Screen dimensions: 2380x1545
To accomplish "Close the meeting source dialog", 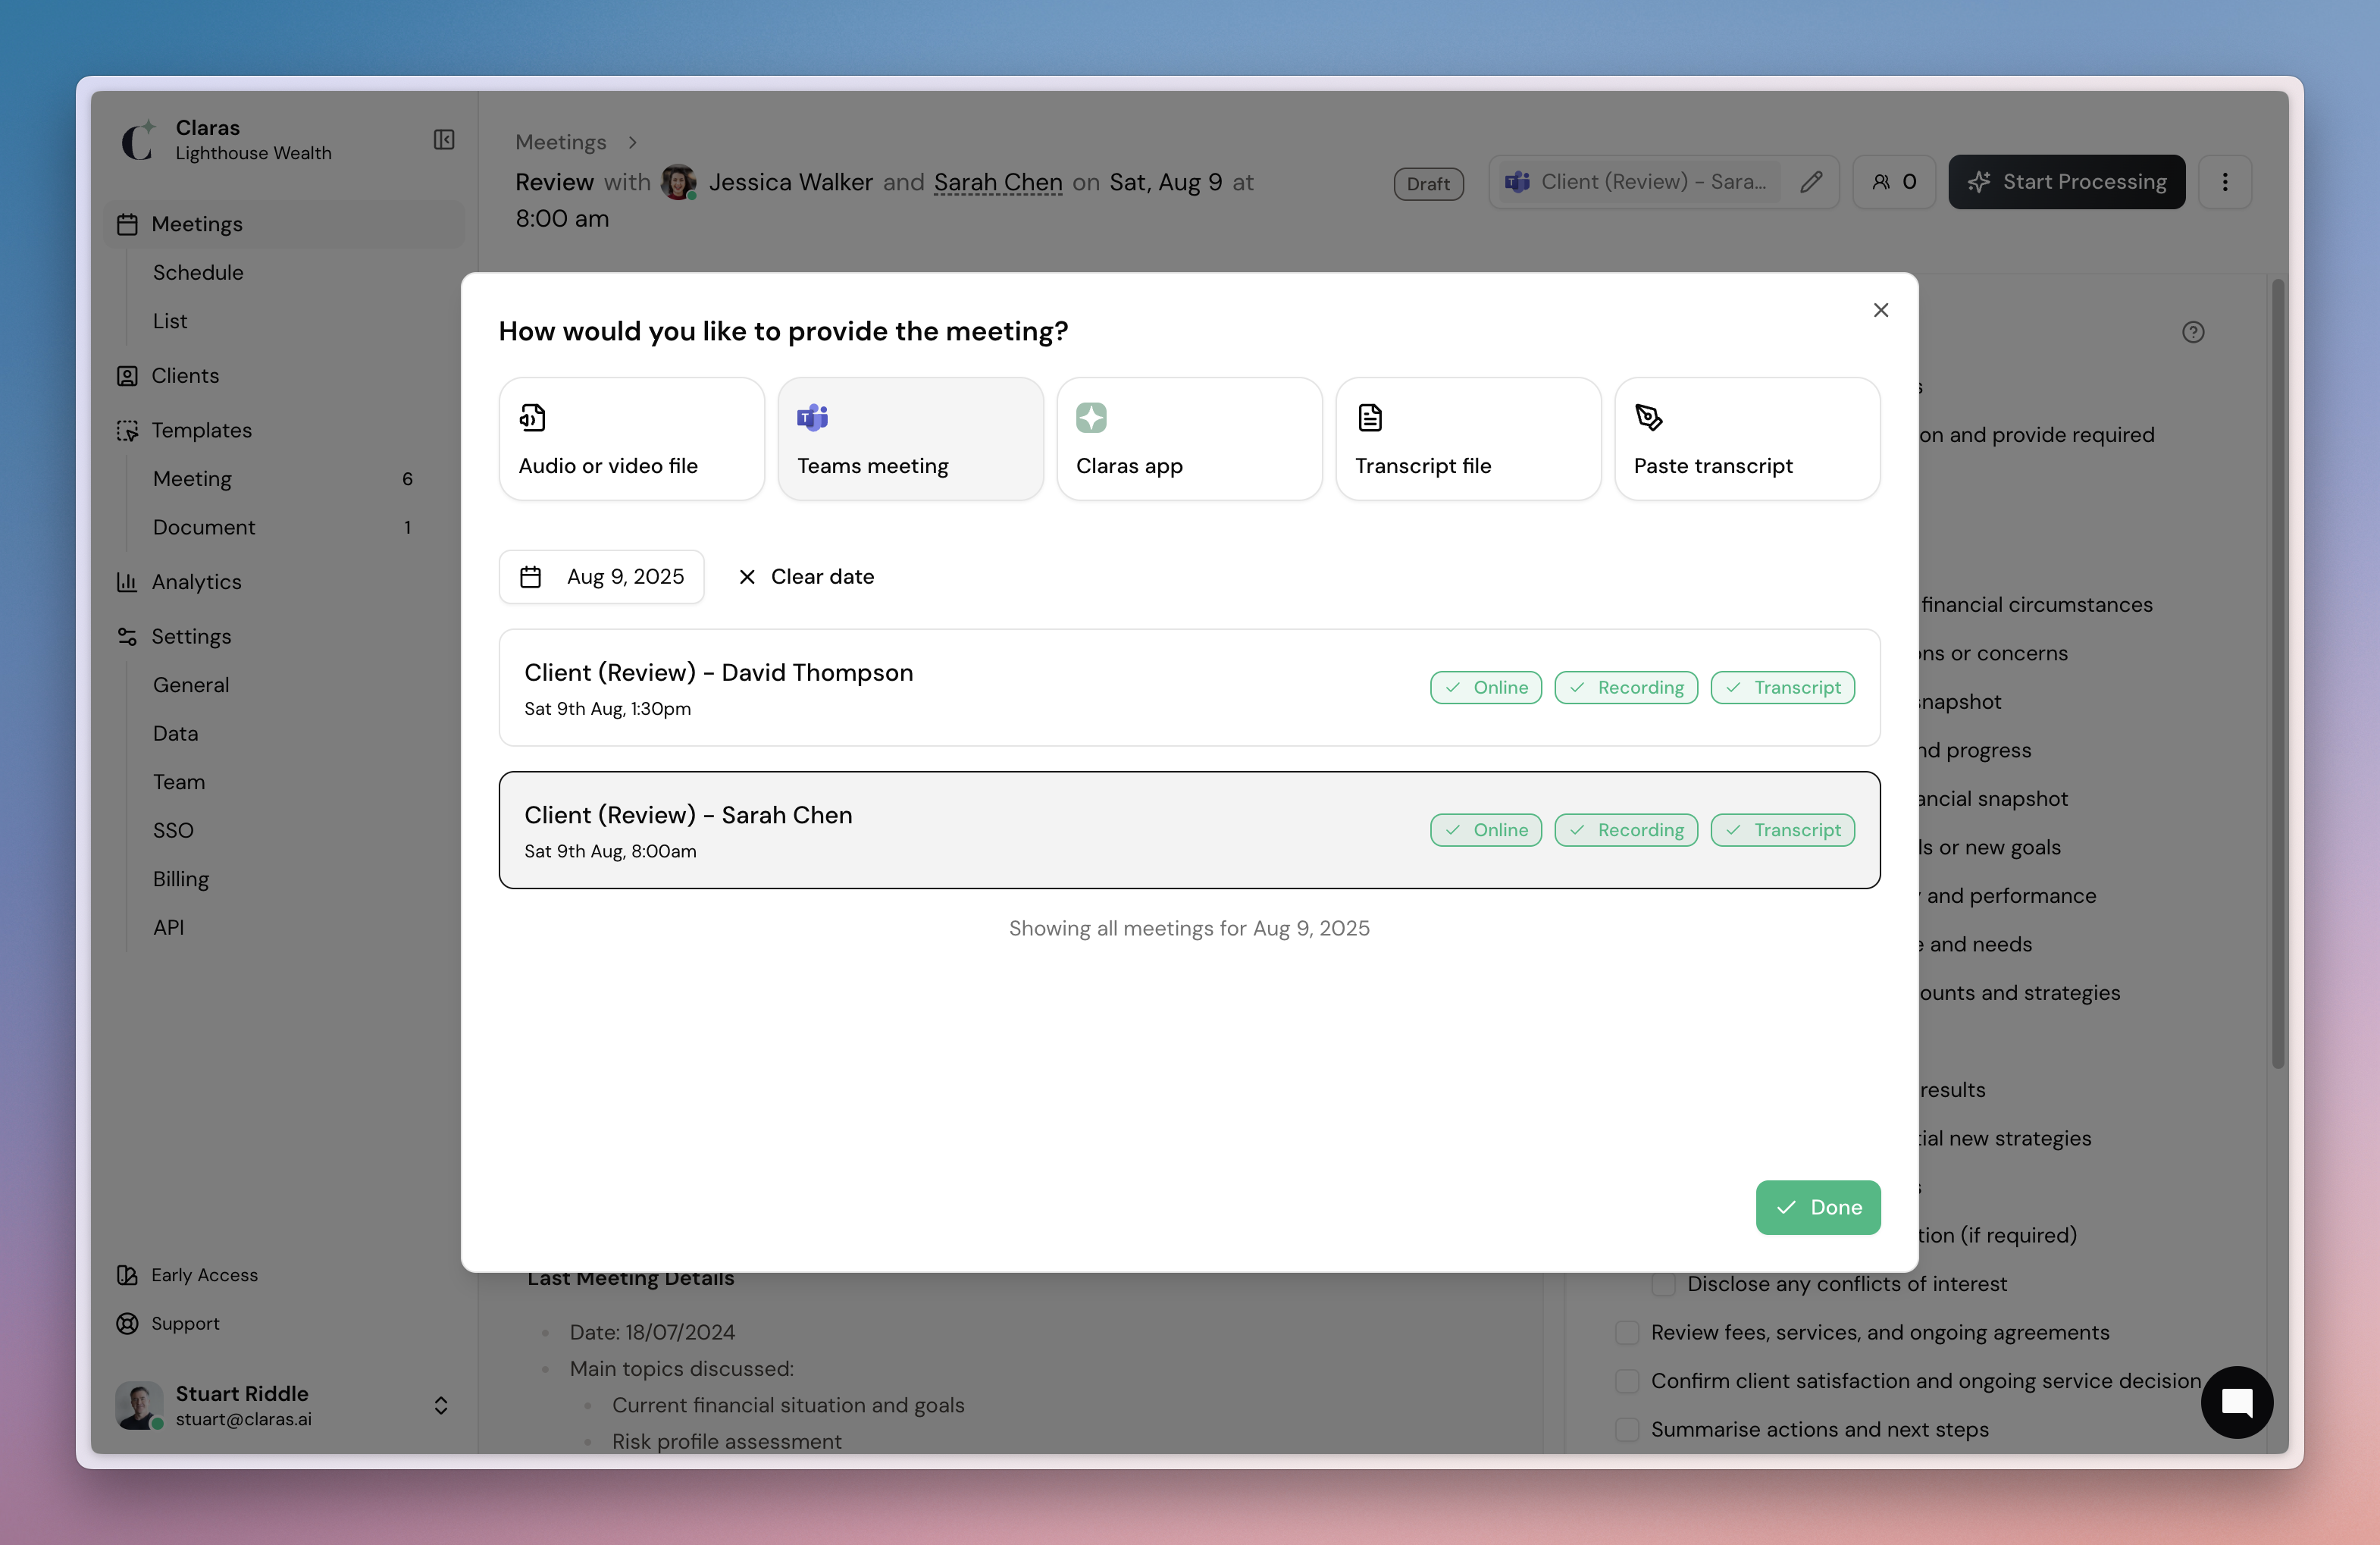I will [x=1881, y=310].
